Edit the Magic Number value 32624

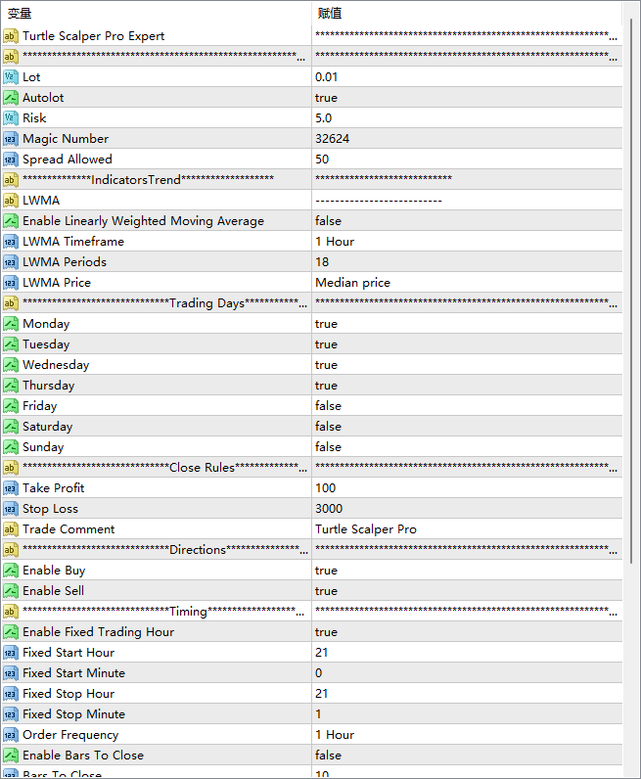click(467, 139)
